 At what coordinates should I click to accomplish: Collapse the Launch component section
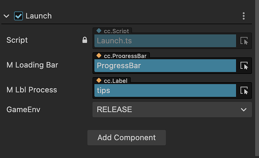6,16
